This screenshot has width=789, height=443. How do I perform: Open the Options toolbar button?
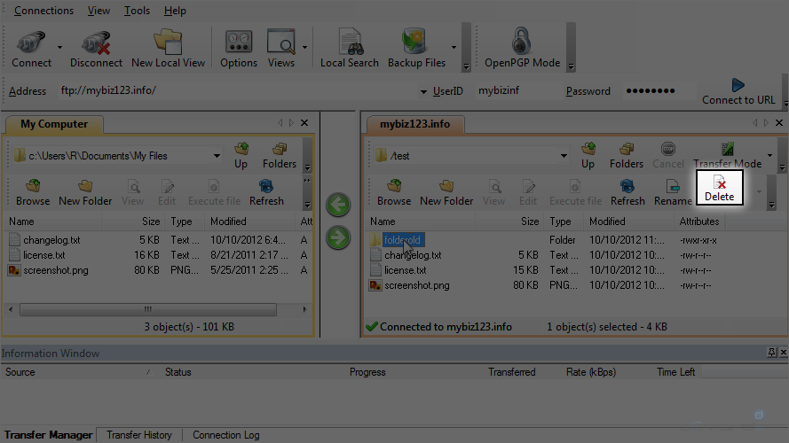pos(239,48)
